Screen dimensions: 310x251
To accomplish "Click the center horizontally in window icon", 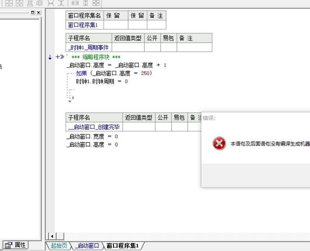I will coord(9,3).
